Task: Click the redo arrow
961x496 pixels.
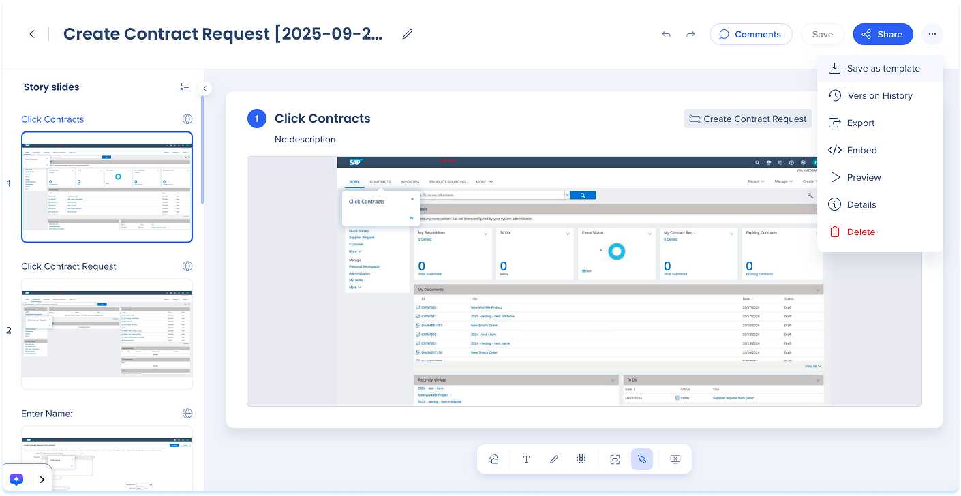Action: point(690,34)
